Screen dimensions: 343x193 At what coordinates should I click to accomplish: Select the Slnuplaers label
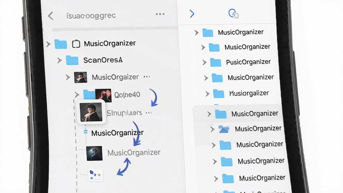[124, 113]
